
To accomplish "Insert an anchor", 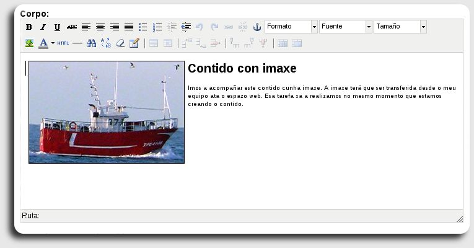I will tap(257, 27).
